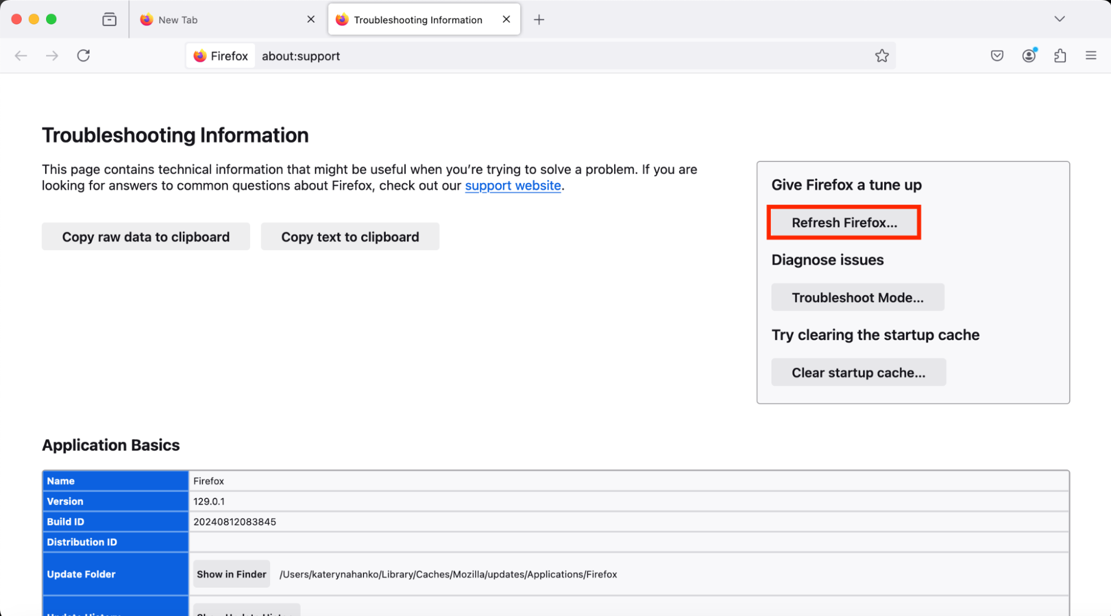Open the hamburger application menu
1111x616 pixels.
pos(1091,55)
